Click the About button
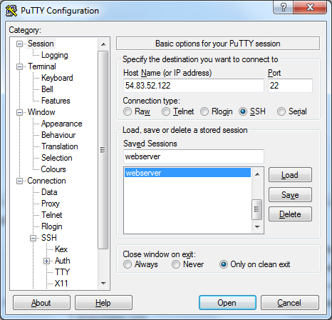The width and height of the screenshot is (332, 320). click(x=41, y=303)
